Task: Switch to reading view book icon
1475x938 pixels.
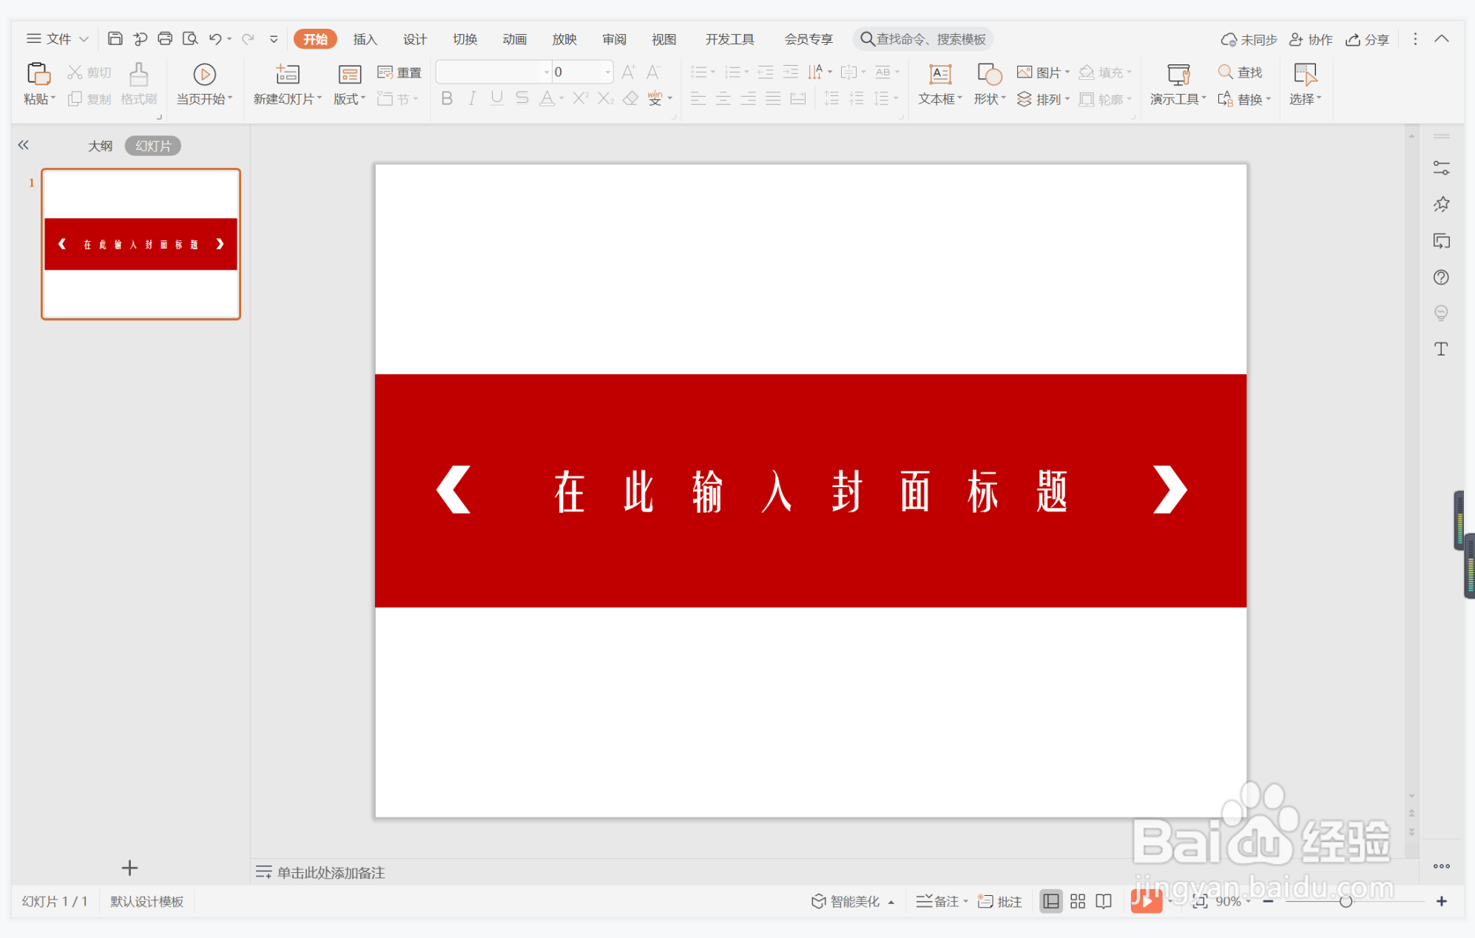Action: pos(1104,901)
